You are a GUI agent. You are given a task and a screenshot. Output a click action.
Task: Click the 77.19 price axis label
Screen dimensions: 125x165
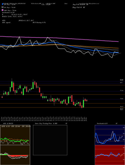click(x=121, y=90)
